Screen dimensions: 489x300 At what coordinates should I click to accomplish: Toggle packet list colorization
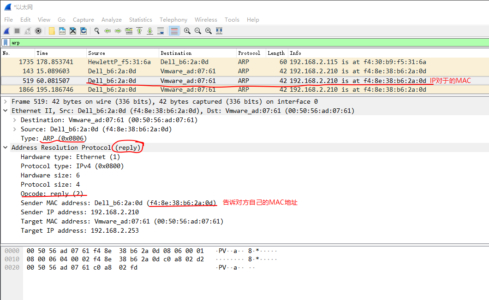[174, 31]
